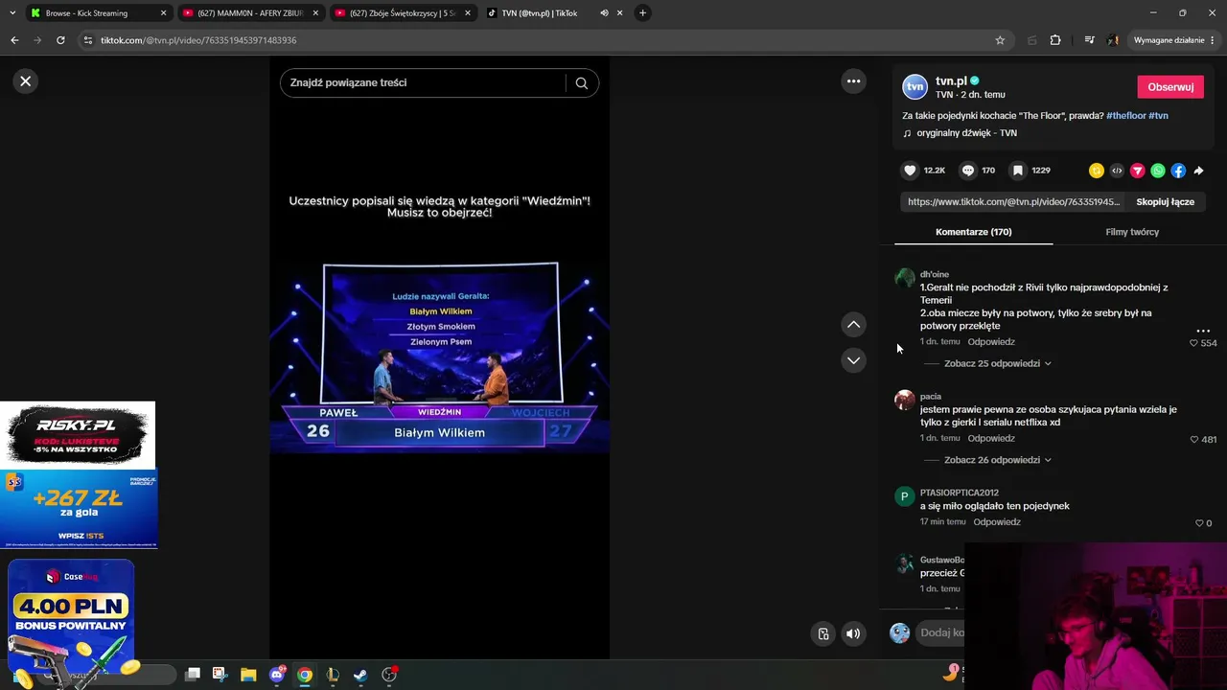Toggle autoscroll button beside speaker
This screenshot has width=1227, height=690.
(822, 633)
